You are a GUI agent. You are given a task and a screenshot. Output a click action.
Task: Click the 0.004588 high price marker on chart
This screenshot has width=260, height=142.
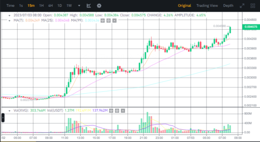click(x=219, y=26)
